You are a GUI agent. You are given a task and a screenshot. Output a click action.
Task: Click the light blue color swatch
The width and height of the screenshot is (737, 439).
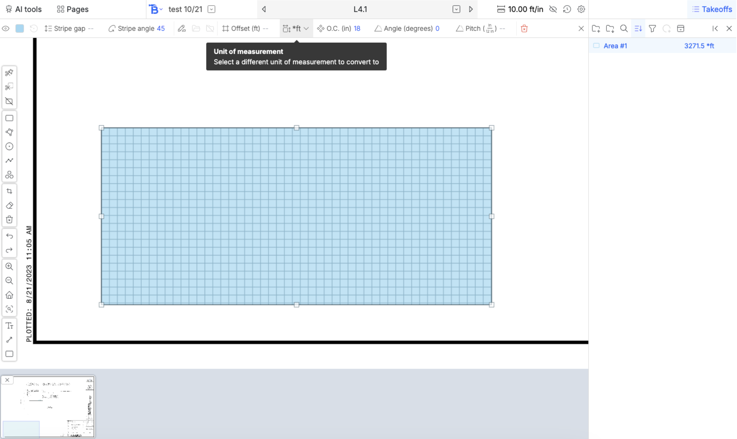coord(20,29)
